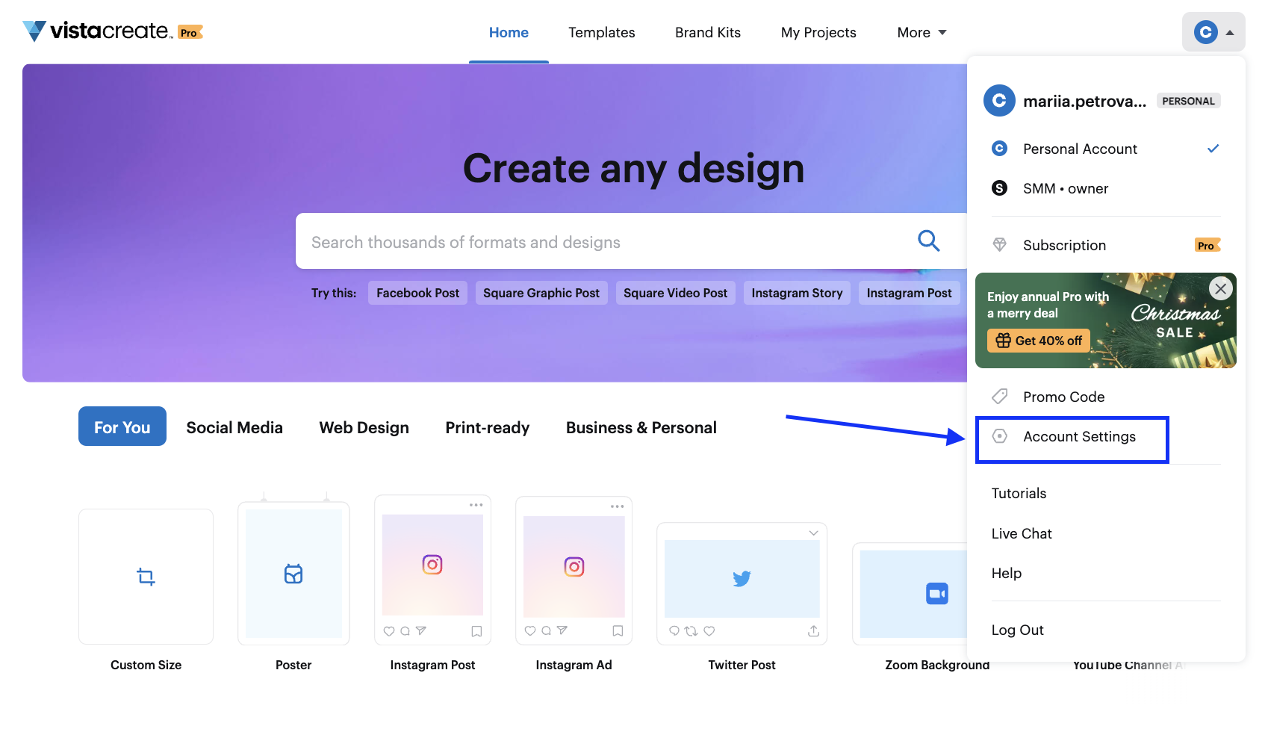Click the SMM team avatar icon

pyautogui.click(x=999, y=188)
